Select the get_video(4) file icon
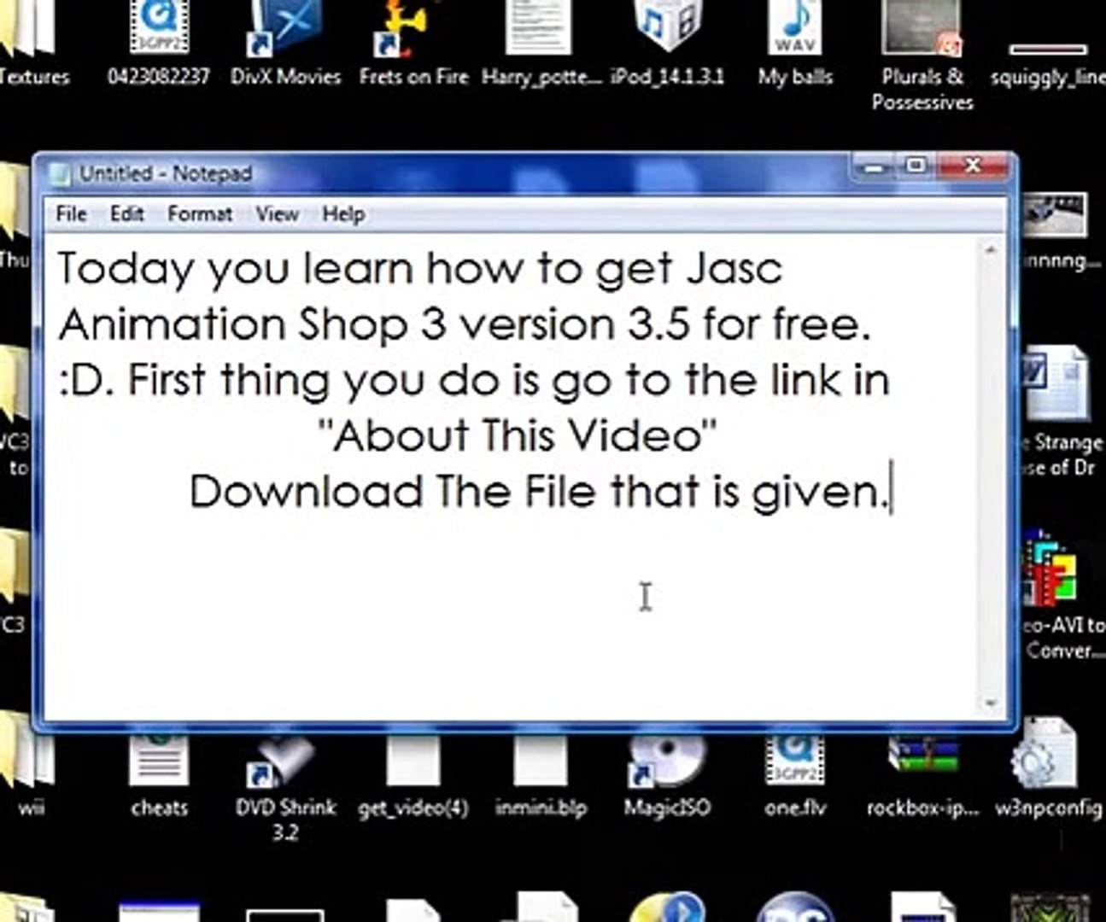Viewport: 1106px width, 922px height. (x=413, y=775)
